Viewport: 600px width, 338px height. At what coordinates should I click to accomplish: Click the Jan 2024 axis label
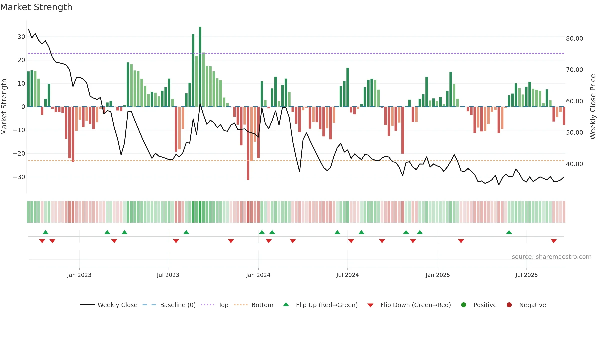point(258,275)
